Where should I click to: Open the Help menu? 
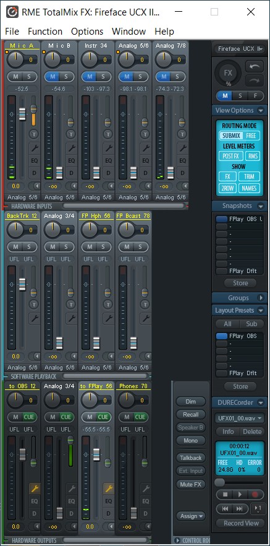(164, 32)
